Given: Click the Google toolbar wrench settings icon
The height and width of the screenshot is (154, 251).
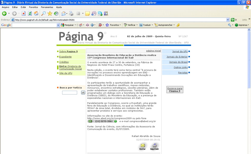Looking at the screenshot, I should coord(229,25).
